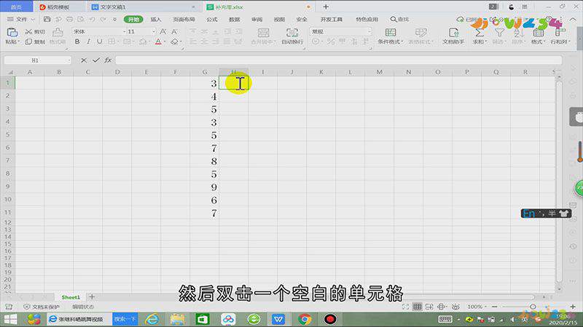Open a new document tab with plus
This screenshot has height=327, width=583.
click(326, 7)
